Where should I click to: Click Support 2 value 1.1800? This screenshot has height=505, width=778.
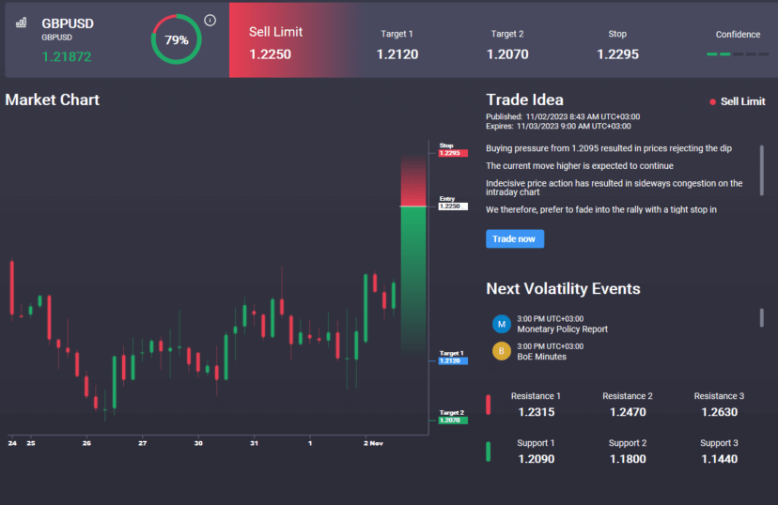click(628, 459)
